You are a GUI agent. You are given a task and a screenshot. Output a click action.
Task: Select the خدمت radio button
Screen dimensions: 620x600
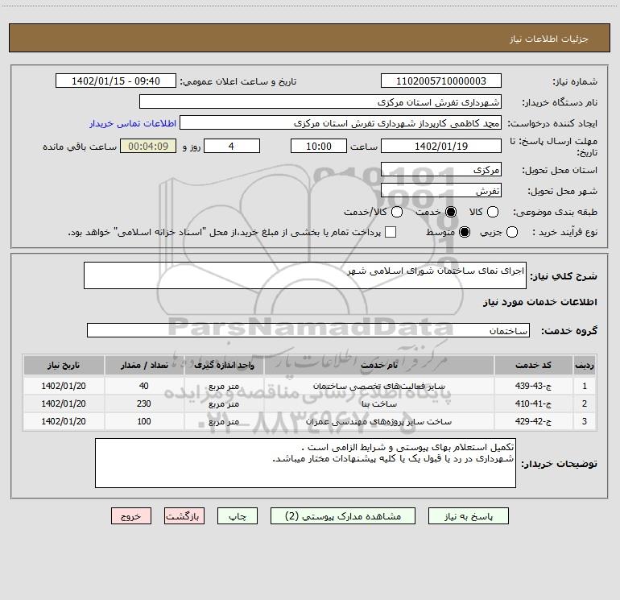[451, 212]
